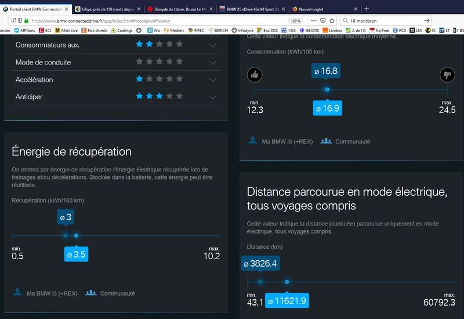Click Ma BMW i3 legend under consumption
Viewport: 464px width, 319px height.
click(x=281, y=141)
